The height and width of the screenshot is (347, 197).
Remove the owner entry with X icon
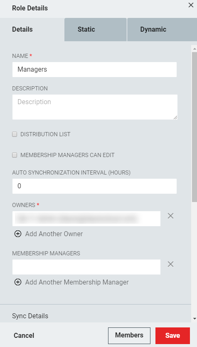[170, 216]
